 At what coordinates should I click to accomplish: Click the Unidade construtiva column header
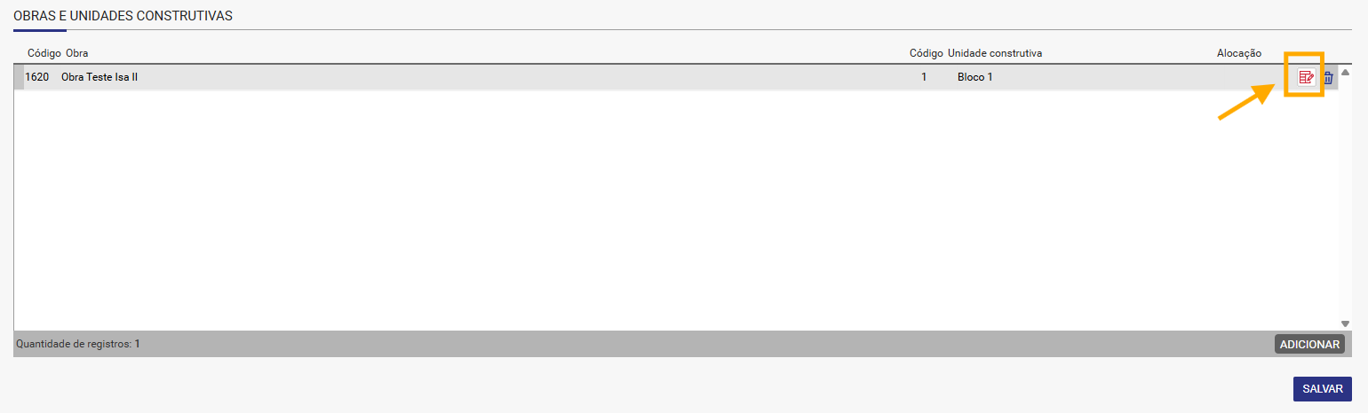coord(995,53)
